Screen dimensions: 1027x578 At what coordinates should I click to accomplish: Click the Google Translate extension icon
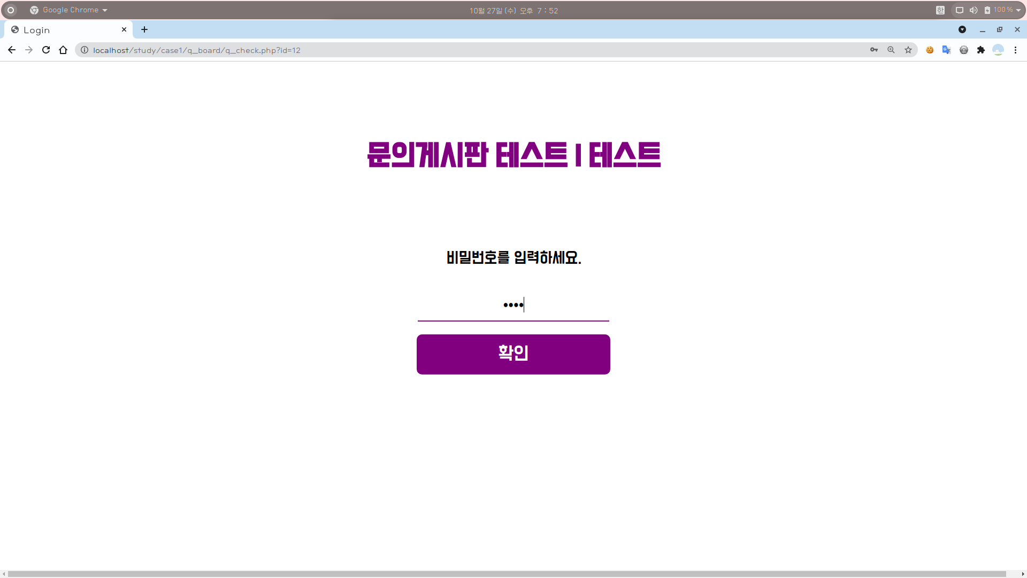pos(947,50)
